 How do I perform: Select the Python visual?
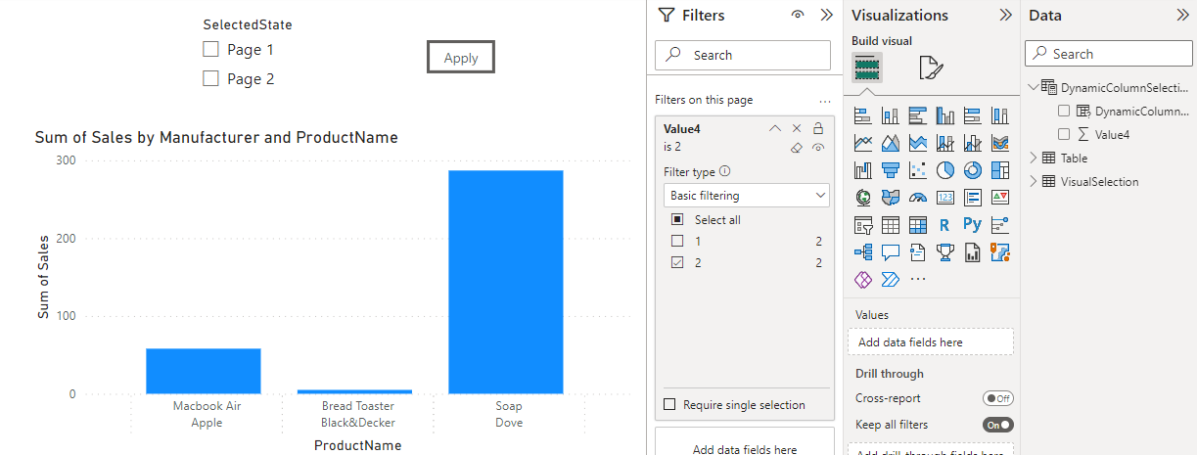973,225
